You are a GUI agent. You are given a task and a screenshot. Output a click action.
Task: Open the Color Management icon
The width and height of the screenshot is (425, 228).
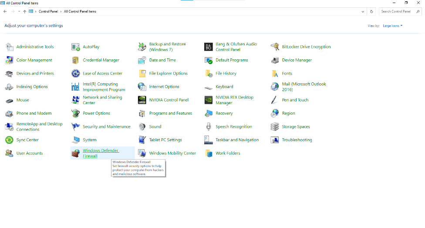coord(9,60)
